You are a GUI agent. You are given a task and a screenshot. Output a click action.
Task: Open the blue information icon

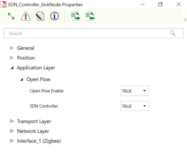(54, 16)
